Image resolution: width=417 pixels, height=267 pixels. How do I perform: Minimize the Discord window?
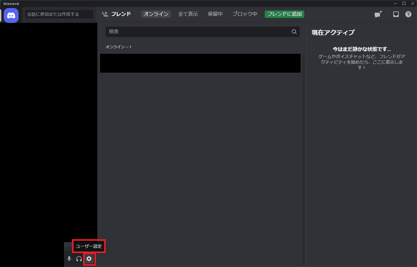(395, 3)
